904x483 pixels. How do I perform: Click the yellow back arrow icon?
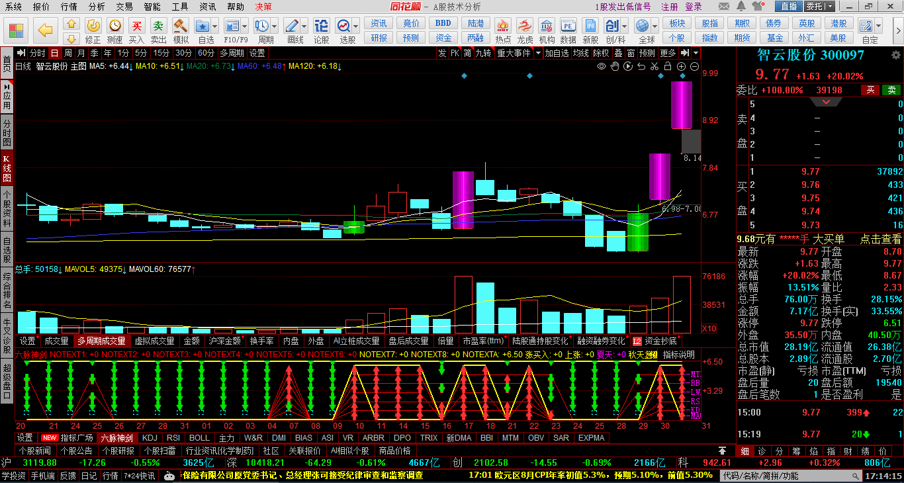coord(45,30)
